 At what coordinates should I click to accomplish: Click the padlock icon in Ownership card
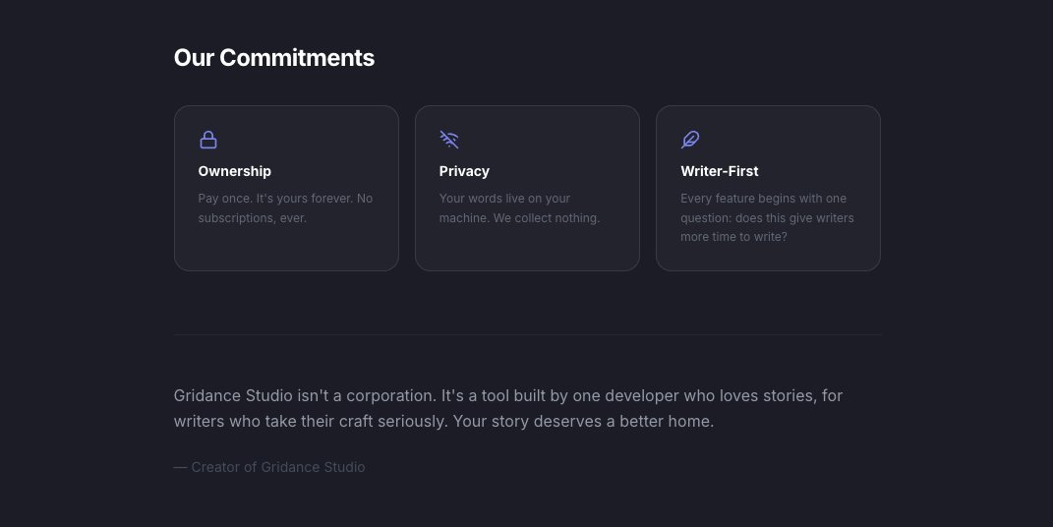[208, 140]
